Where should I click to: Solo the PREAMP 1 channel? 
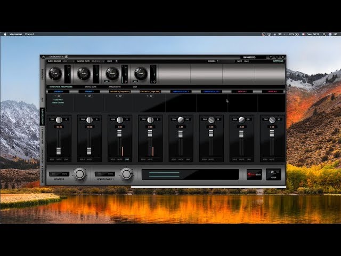pyautogui.click(x=52, y=159)
